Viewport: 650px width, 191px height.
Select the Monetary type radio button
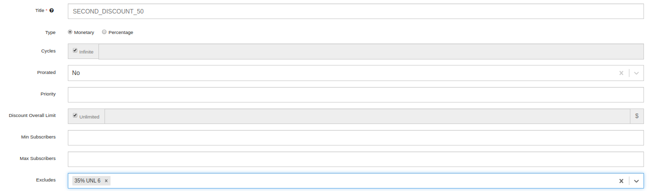click(70, 32)
